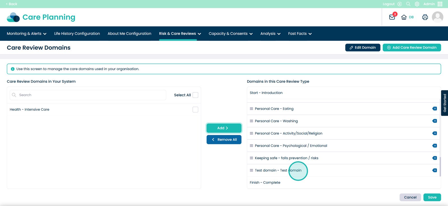The image size is (448, 206).
Task: Click the printer icon
Action: pos(425,17)
